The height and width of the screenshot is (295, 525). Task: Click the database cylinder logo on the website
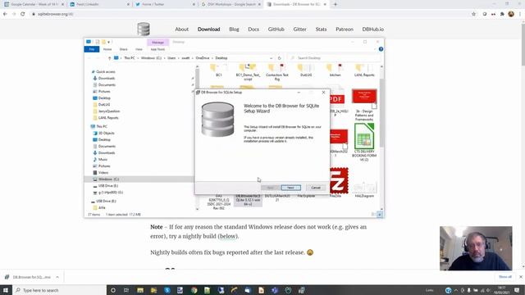pyautogui.click(x=144, y=29)
